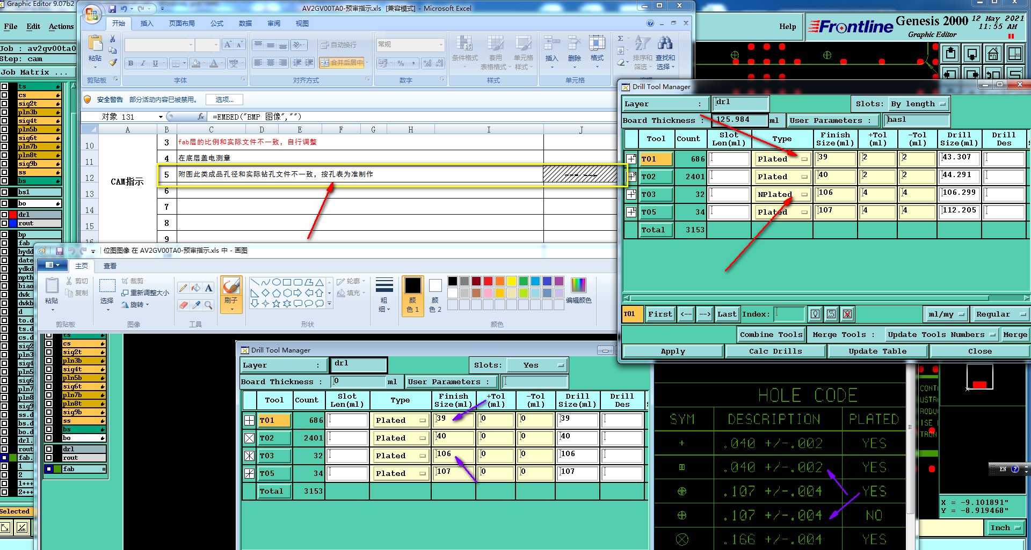Viewport: 1031px width, 550px height.
Task: Click Excel Percent style icon
Action: click(x=401, y=63)
